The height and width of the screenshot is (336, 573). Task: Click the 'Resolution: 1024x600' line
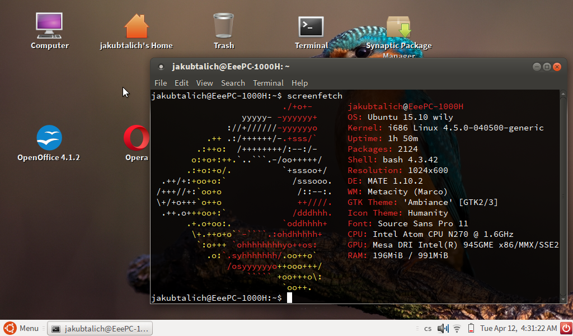pos(398,170)
